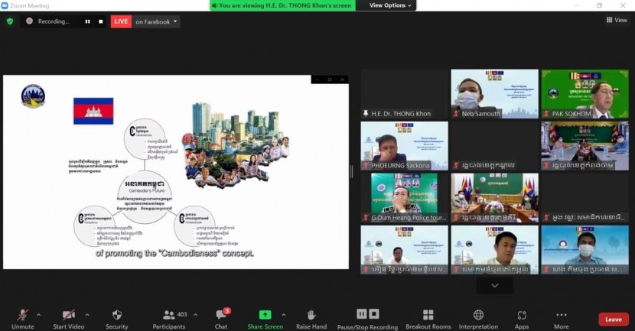Pause the recording in top bar

[87, 21]
